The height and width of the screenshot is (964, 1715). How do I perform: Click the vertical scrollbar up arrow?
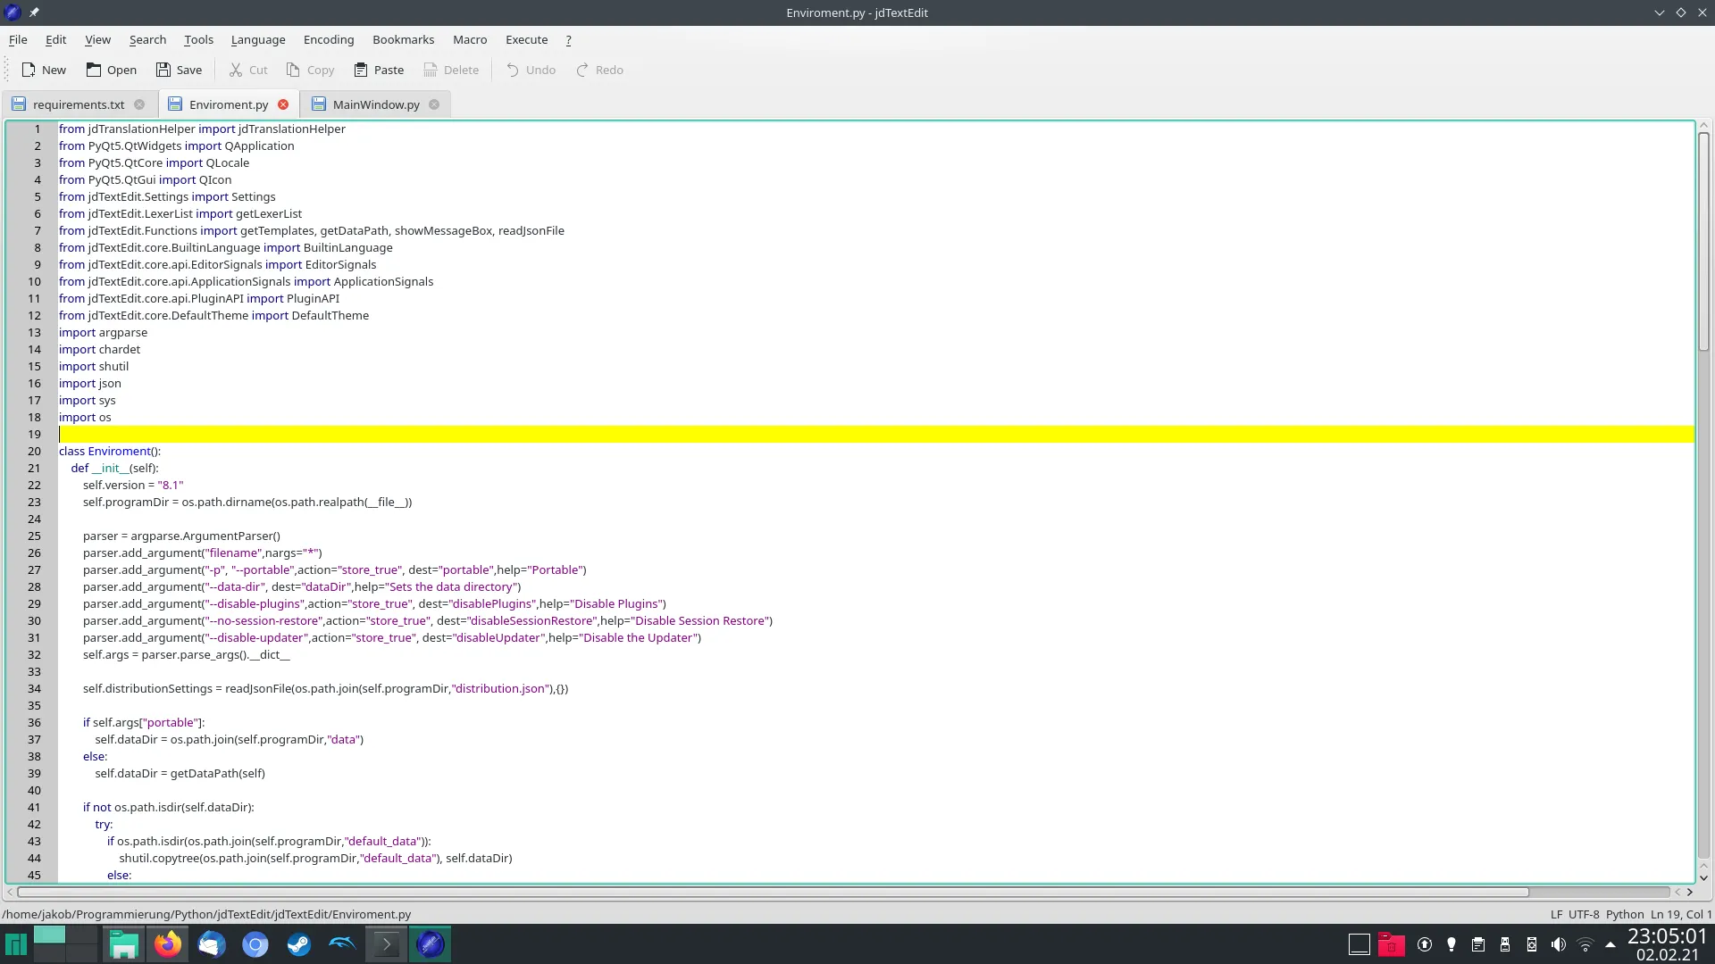point(1703,126)
